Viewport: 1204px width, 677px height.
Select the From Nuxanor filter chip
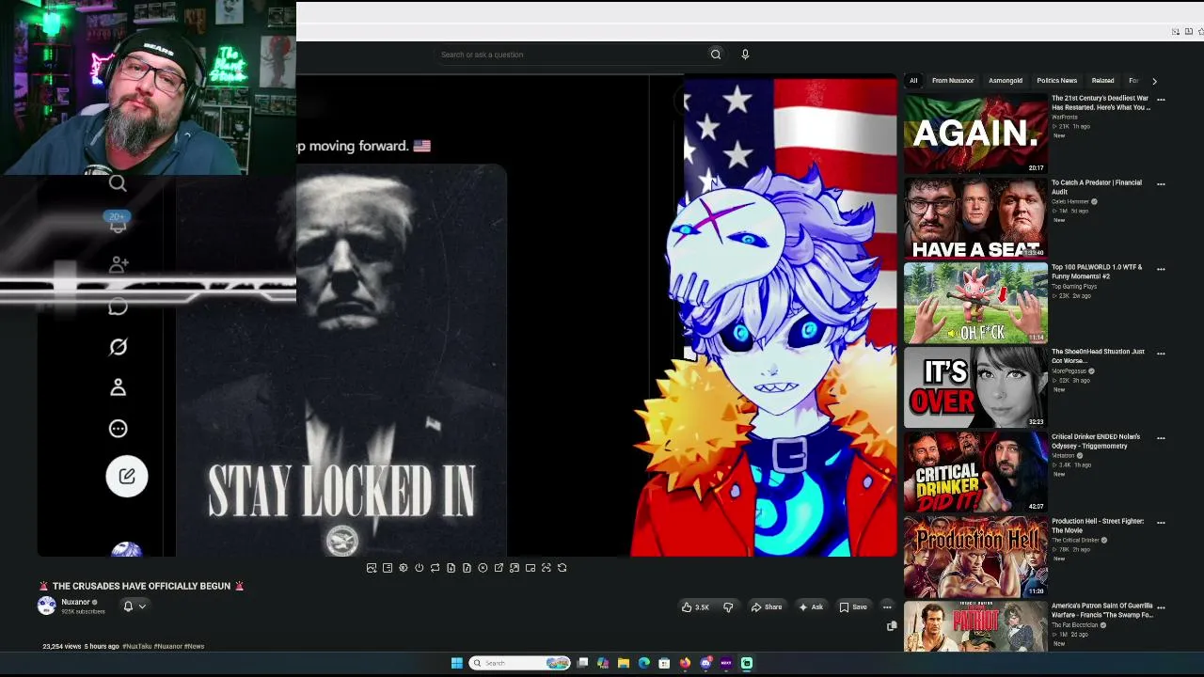[x=953, y=81]
